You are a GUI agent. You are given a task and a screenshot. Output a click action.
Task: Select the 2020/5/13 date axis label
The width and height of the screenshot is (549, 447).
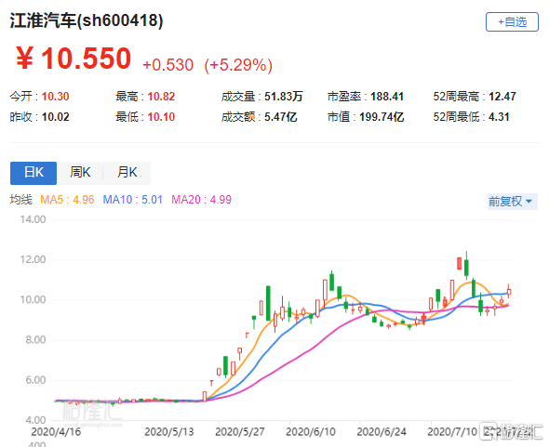[x=169, y=432]
